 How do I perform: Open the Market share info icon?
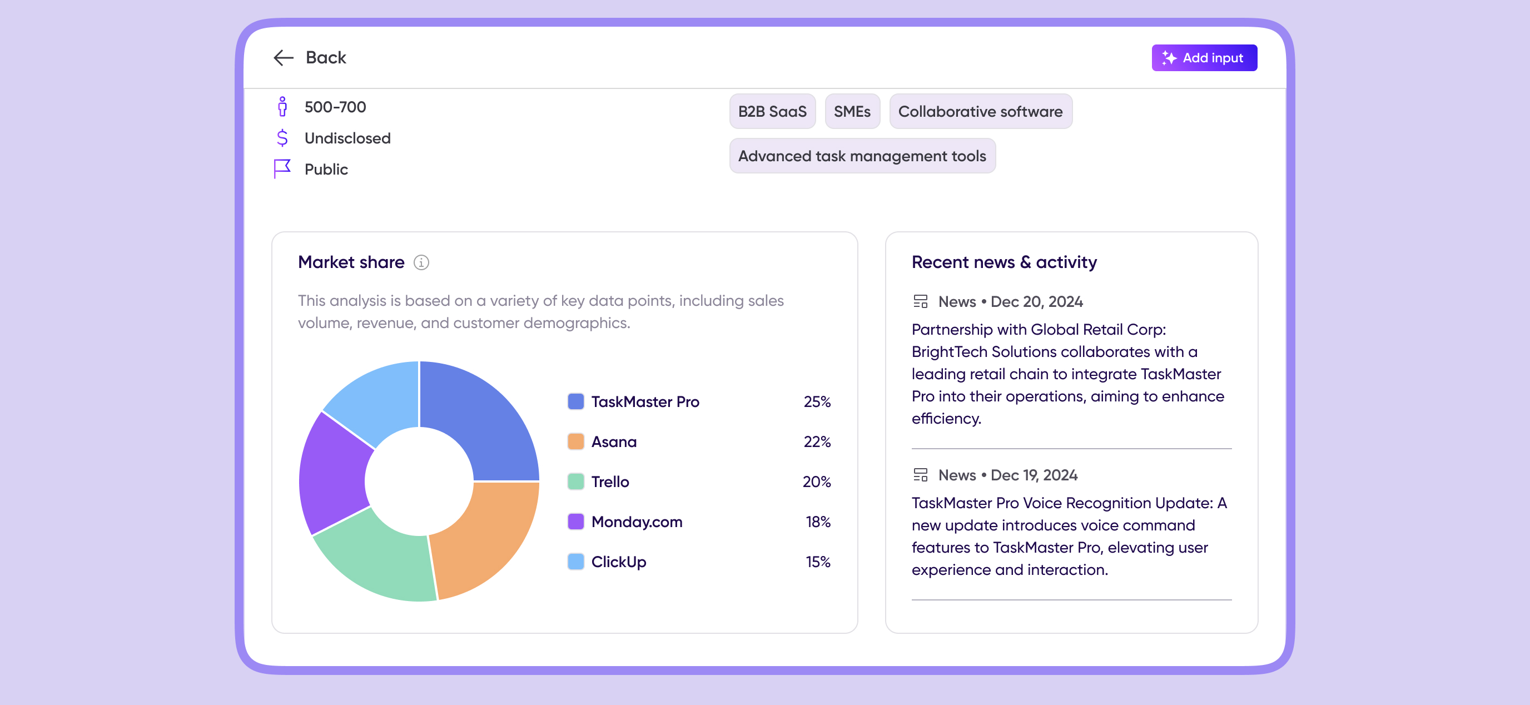tap(421, 262)
